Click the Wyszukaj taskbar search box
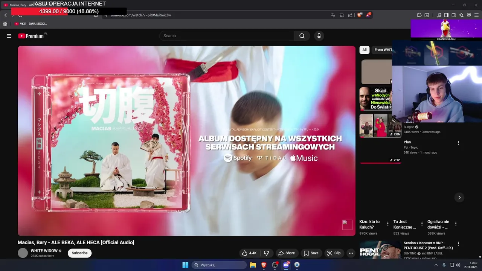Viewport: 482px width, 271px height. click(219, 265)
